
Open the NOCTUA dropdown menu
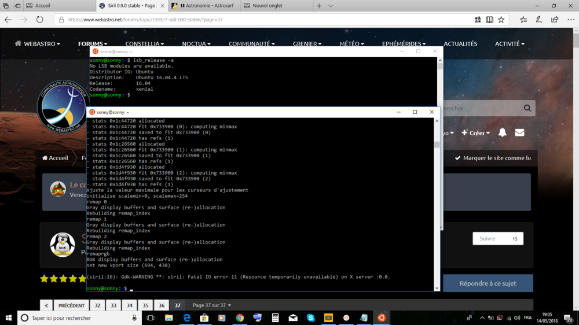point(196,44)
